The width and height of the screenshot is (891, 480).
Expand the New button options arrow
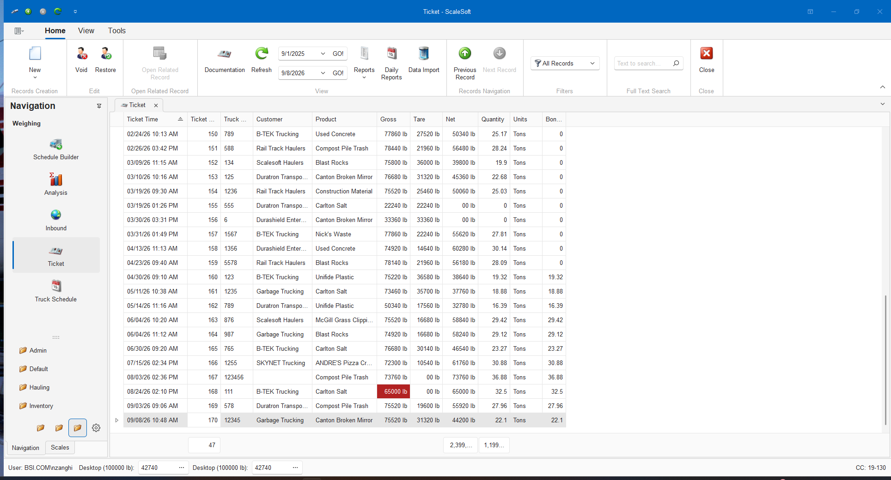pos(35,78)
